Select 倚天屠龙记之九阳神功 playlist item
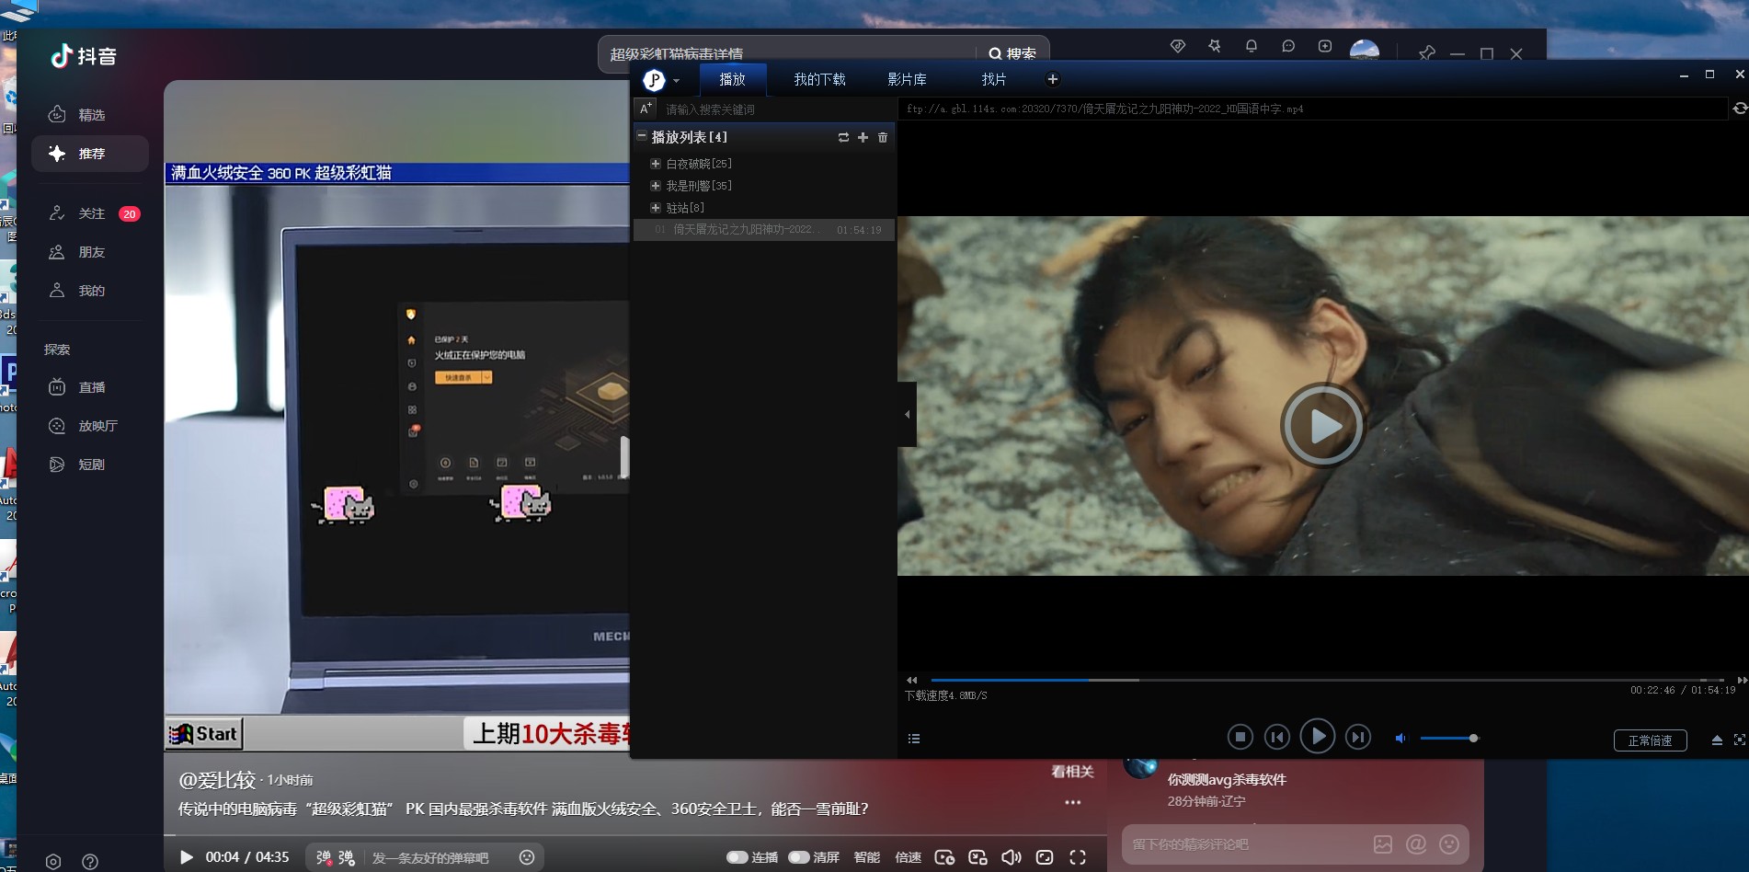1749x872 pixels. pyautogui.click(x=764, y=230)
